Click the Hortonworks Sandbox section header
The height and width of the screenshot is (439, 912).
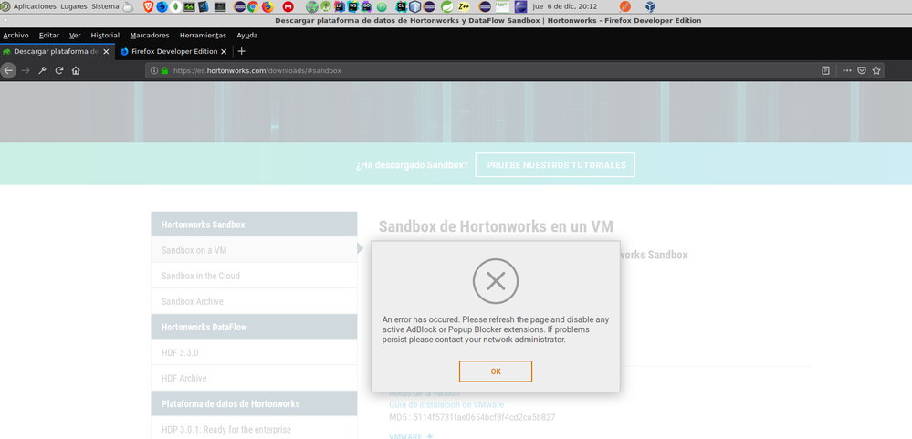pos(254,225)
